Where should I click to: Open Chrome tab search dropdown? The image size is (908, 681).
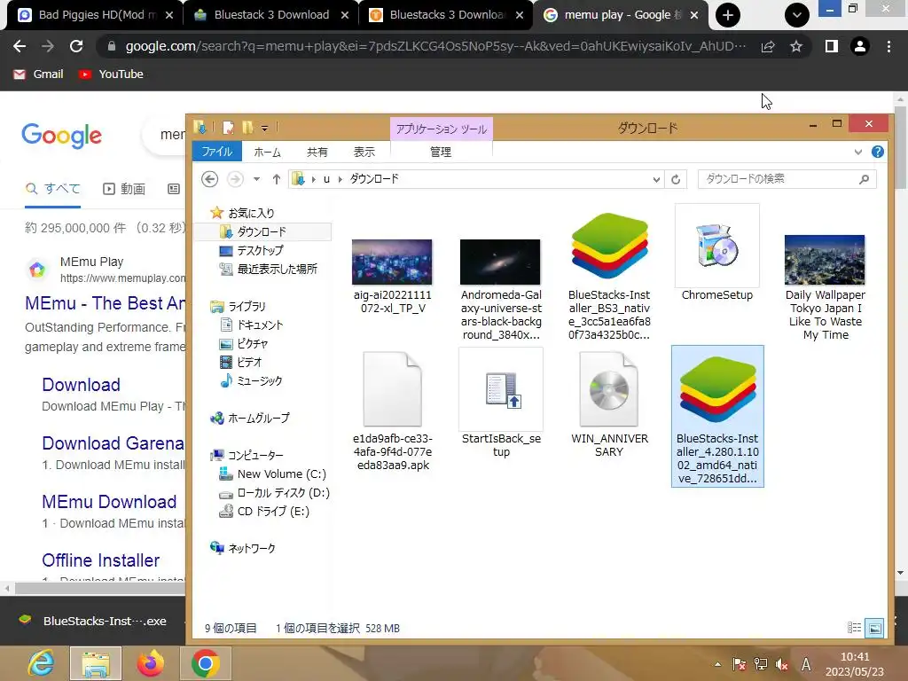click(x=797, y=15)
